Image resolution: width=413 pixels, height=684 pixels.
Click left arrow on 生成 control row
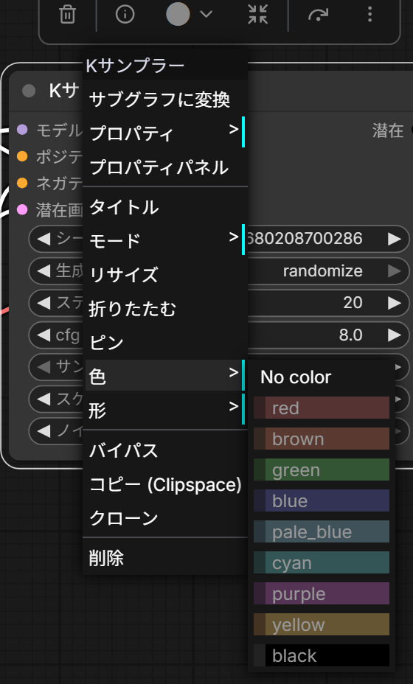[x=44, y=271]
